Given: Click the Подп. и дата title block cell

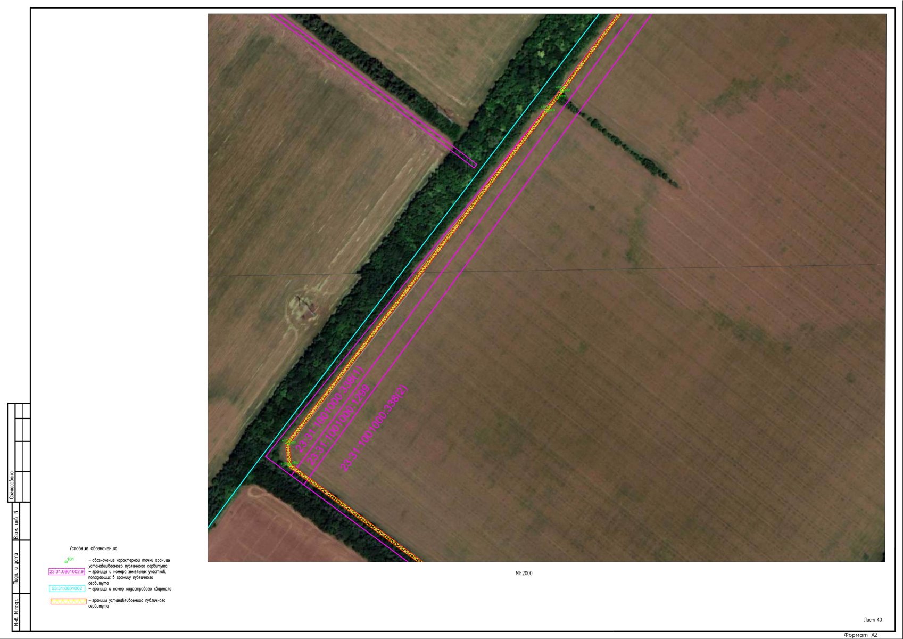Looking at the screenshot, I should tap(15, 569).
